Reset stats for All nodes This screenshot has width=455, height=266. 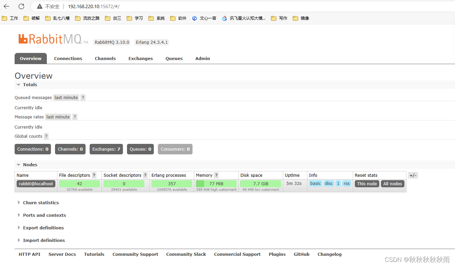click(393, 184)
